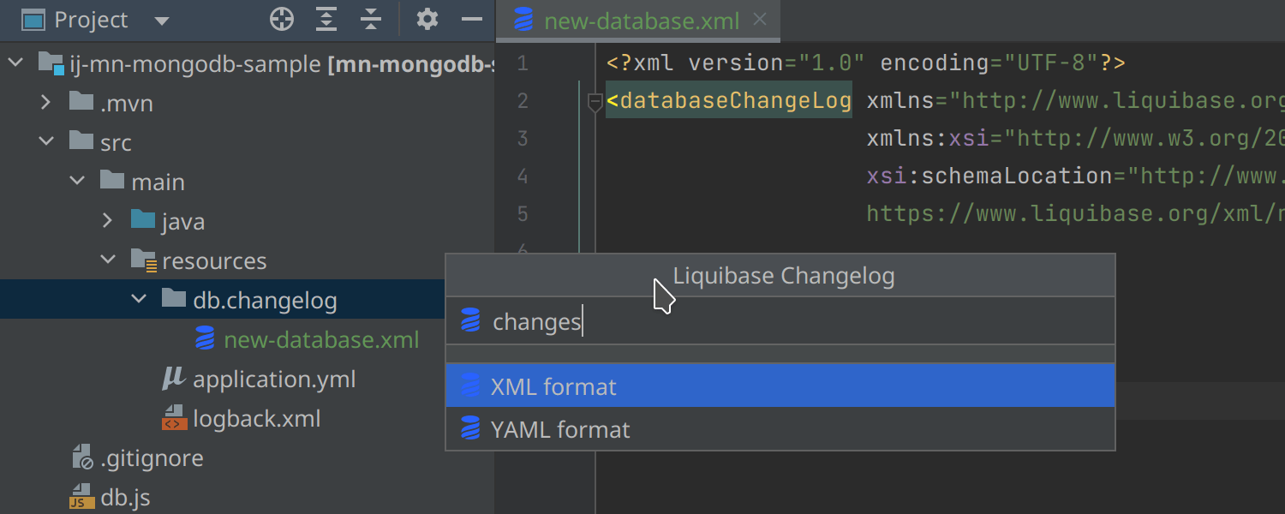
Task: Hide the Project tool window with minus icon
Action: coord(472,20)
